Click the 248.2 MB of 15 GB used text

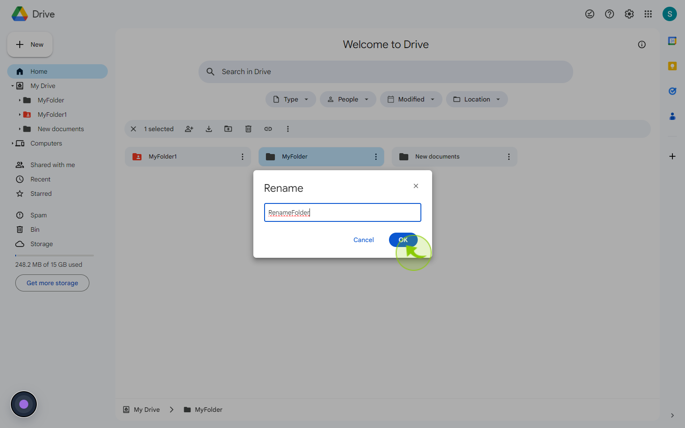click(49, 265)
